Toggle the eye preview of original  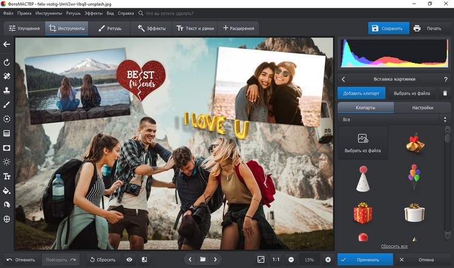130,260
